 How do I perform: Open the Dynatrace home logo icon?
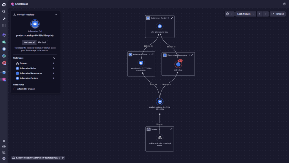point(4,5)
